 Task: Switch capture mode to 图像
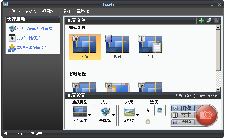coord(183,108)
